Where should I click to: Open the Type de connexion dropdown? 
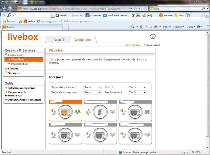(x=93, y=93)
